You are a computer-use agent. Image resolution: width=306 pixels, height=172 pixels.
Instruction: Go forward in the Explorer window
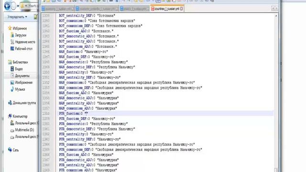(x=13, y=6)
